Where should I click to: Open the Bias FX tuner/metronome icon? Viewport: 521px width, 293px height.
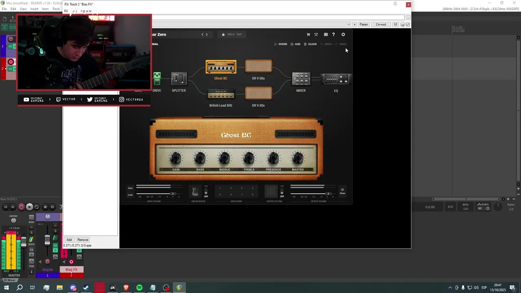click(x=316, y=35)
